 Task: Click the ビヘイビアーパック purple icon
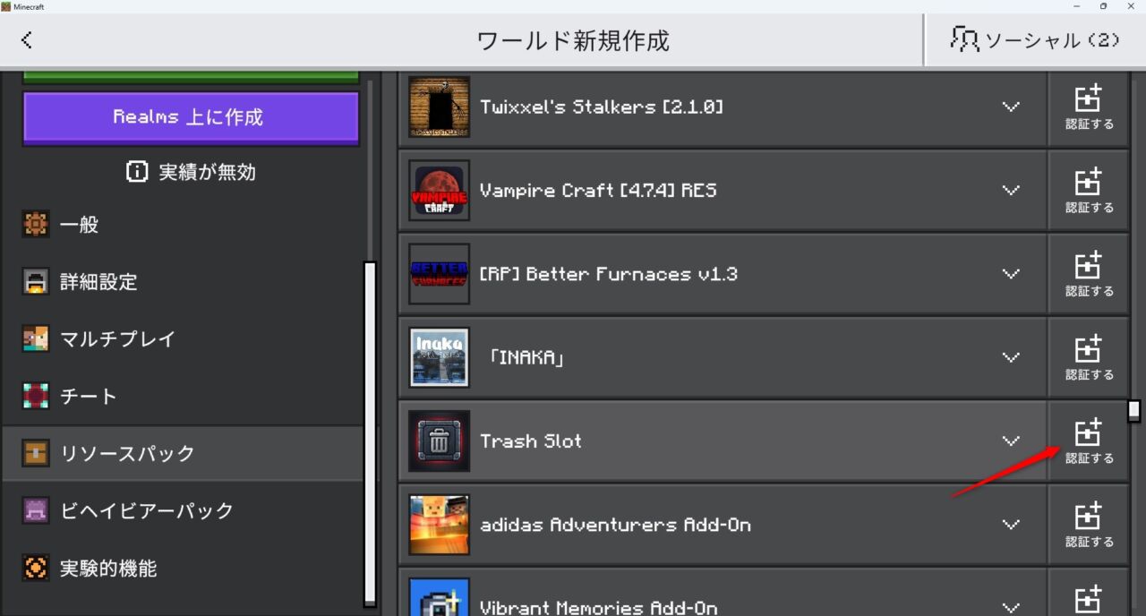(x=35, y=511)
